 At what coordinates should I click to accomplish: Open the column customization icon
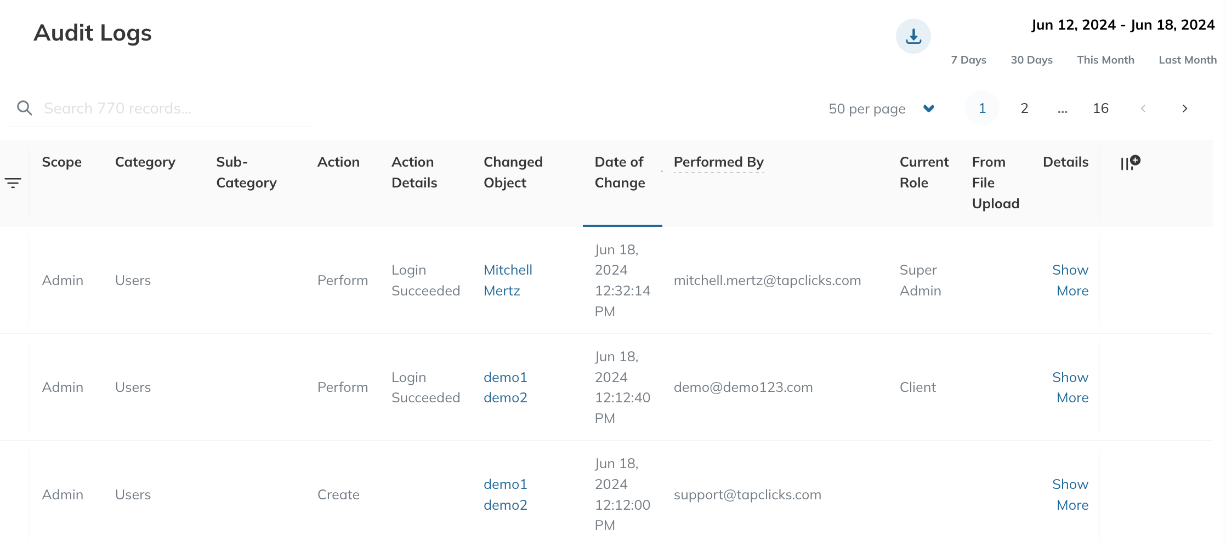click(x=1129, y=163)
